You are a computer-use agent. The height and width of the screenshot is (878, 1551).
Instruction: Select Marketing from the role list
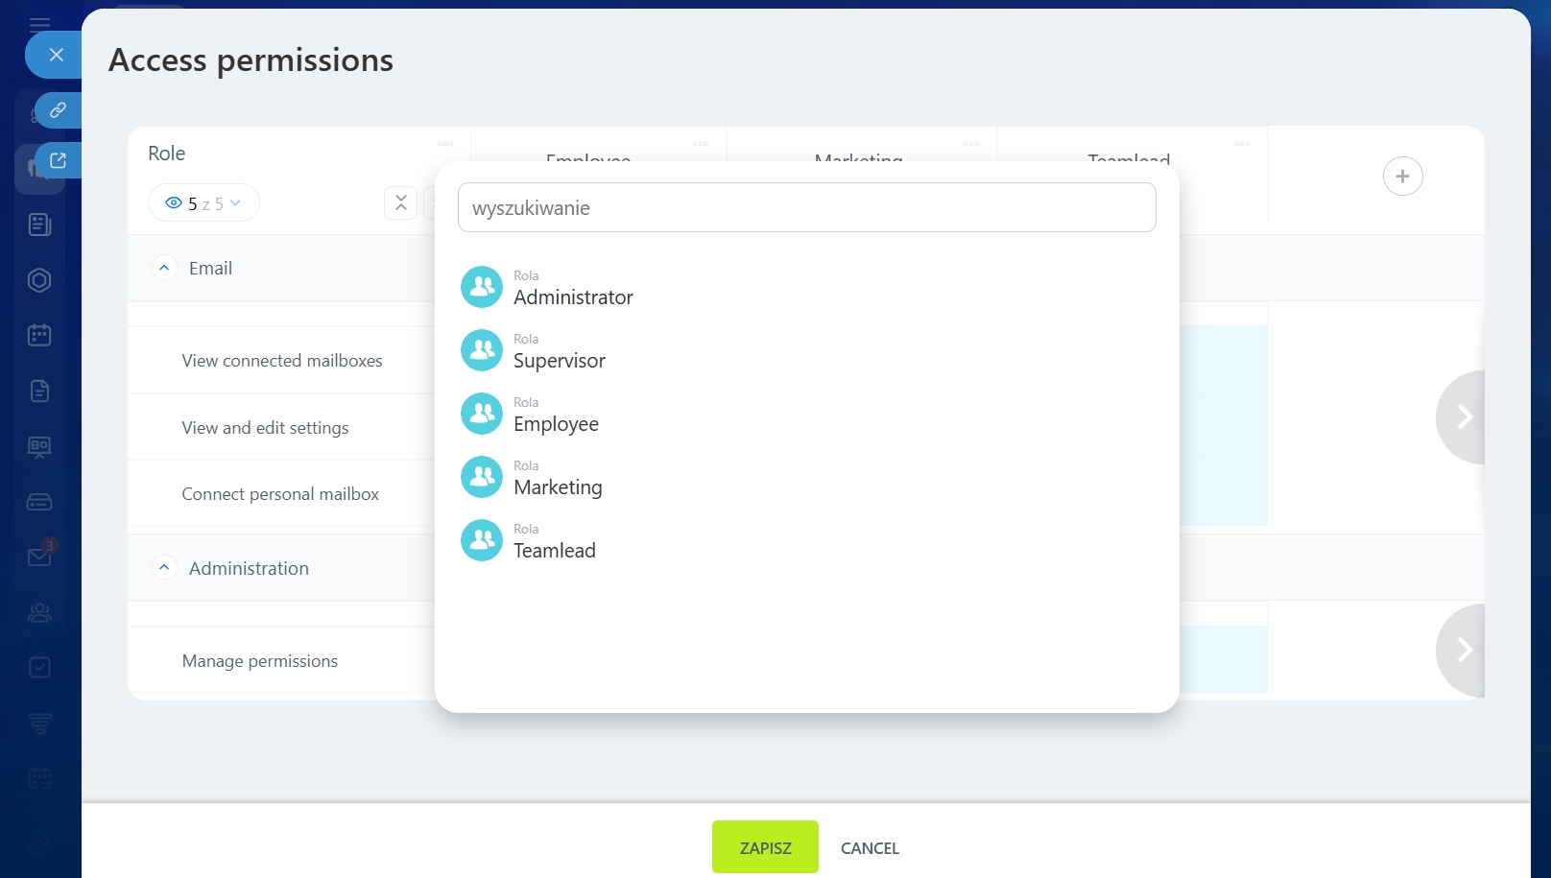pyautogui.click(x=558, y=487)
